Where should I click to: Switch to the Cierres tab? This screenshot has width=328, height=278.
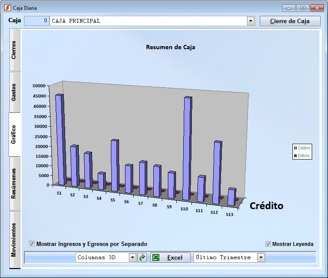[x=14, y=50]
